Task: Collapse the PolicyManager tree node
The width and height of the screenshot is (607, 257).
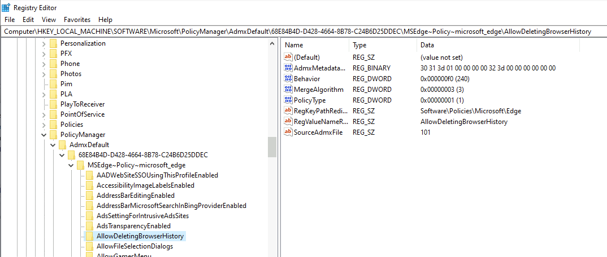Action: click(44, 135)
